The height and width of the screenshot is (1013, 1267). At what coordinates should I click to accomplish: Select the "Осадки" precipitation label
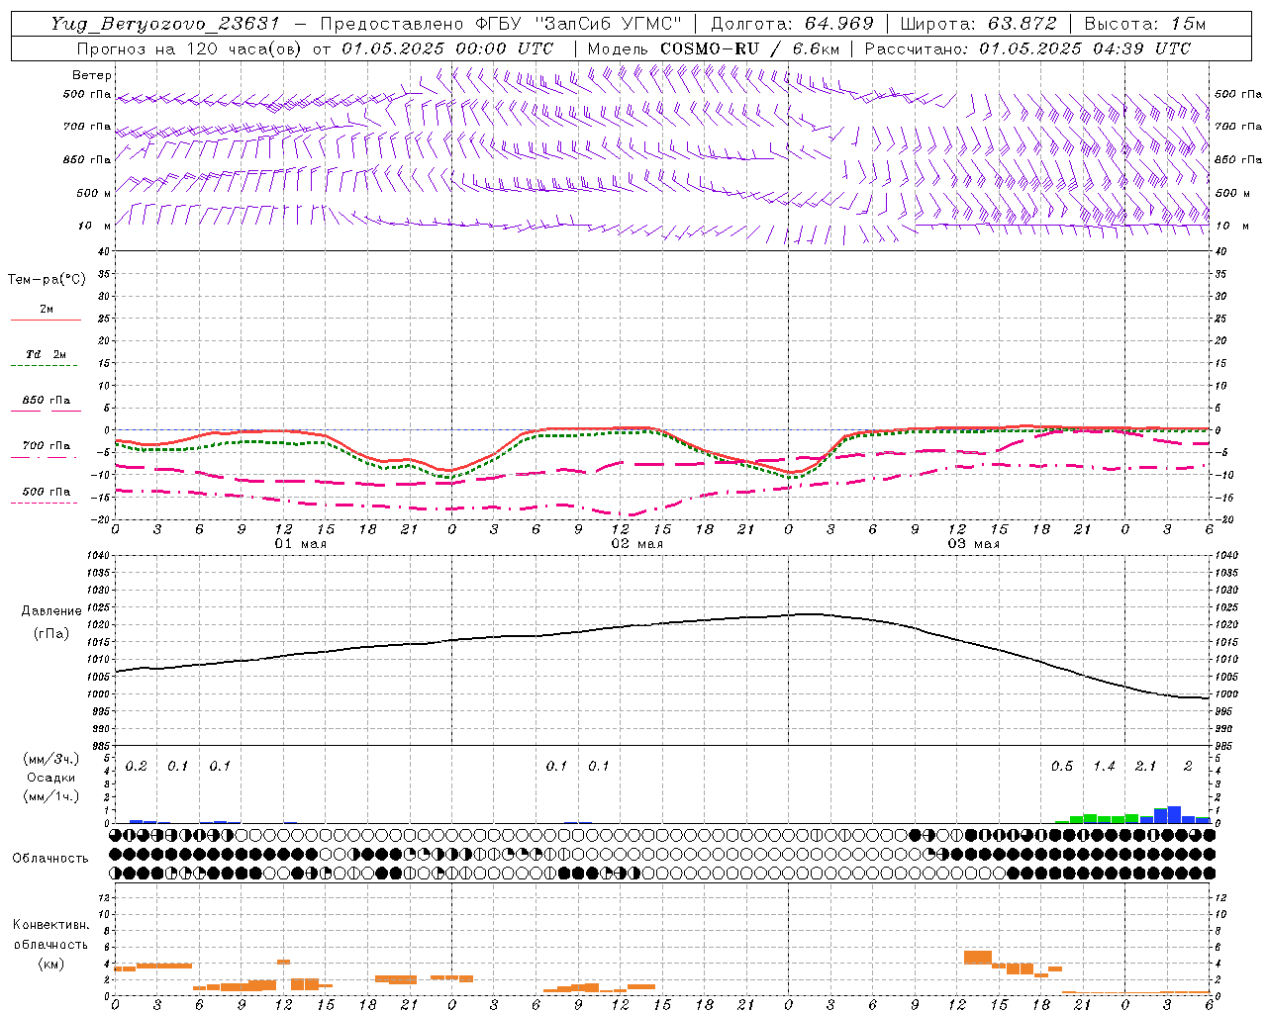51,778
